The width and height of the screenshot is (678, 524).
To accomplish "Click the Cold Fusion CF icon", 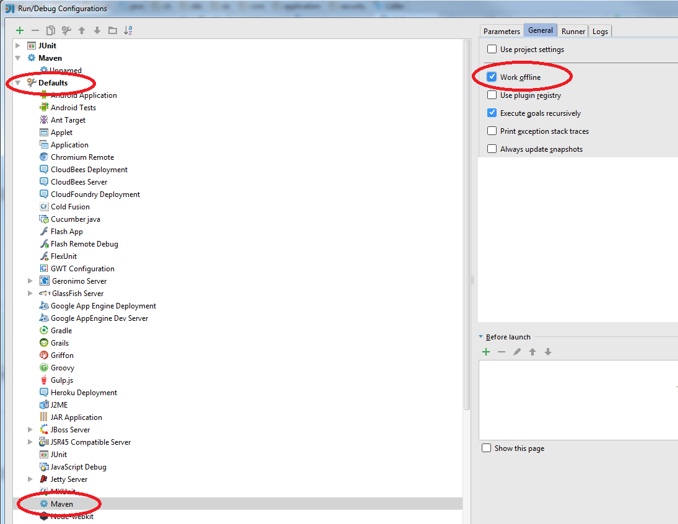I will (44, 206).
